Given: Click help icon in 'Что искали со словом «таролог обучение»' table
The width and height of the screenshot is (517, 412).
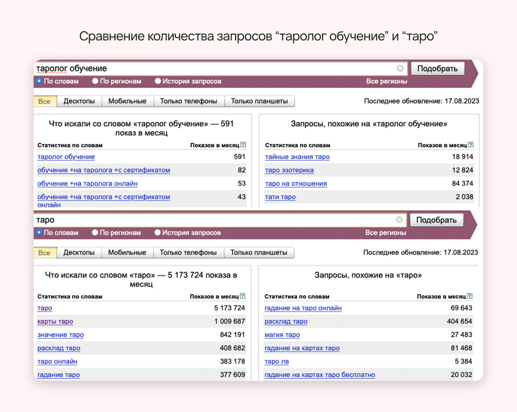Looking at the screenshot, I should (243, 145).
